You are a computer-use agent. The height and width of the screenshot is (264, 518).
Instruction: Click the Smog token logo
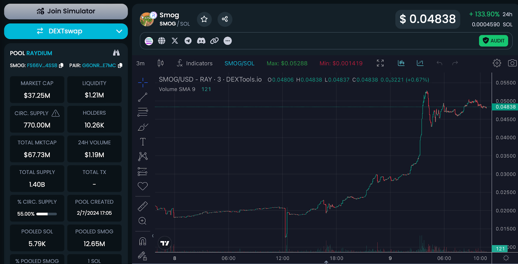[x=147, y=19]
